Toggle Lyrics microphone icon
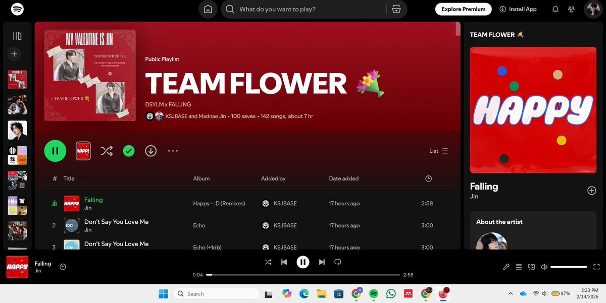This screenshot has width=606, height=303. point(506,267)
